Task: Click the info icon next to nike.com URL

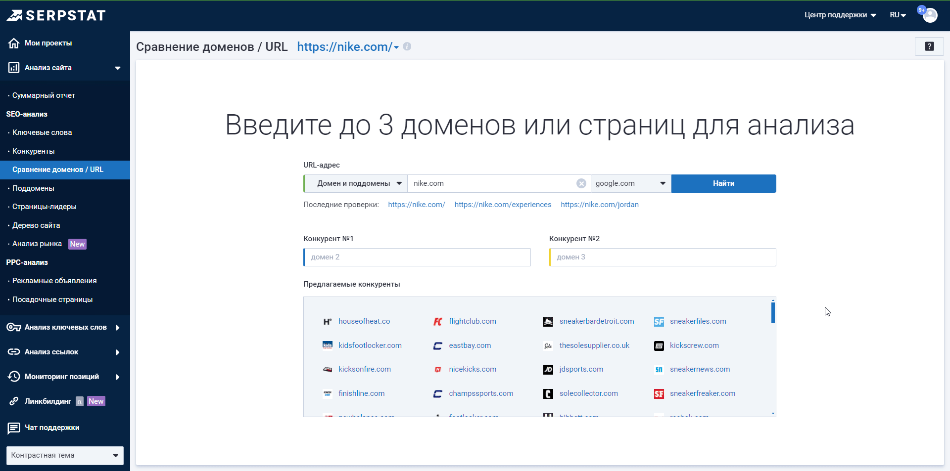Action: click(x=407, y=46)
